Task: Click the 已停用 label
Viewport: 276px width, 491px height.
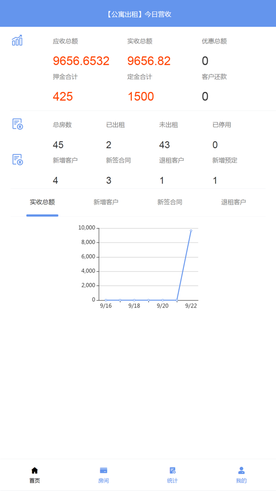Action: tap(222, 125)
